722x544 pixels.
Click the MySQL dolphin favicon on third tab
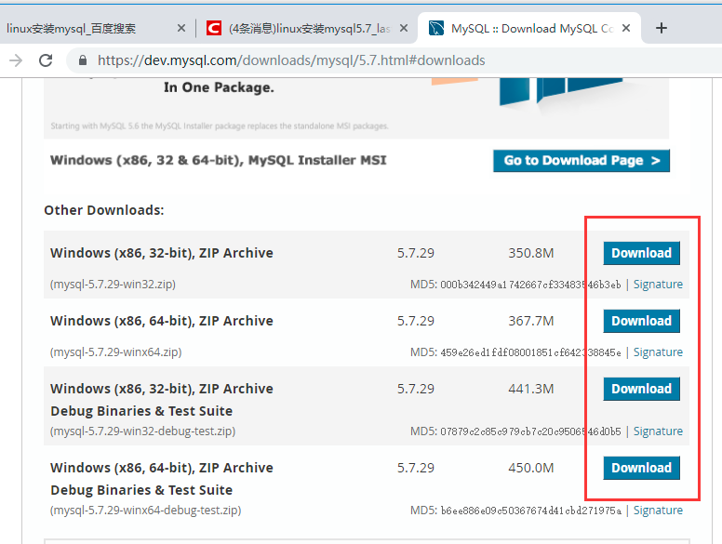coord(436,28)
